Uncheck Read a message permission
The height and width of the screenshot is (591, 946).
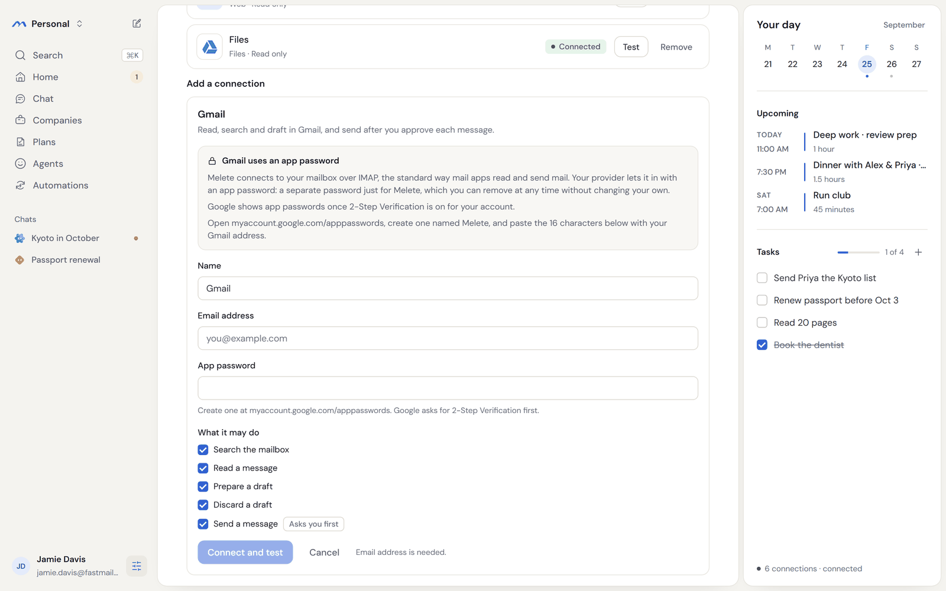[203, 468]
